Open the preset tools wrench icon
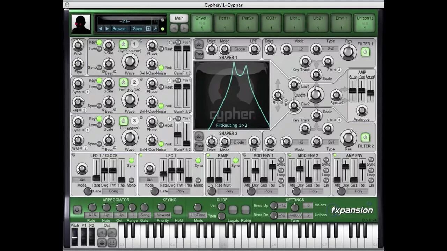447x251 pixels. [155, 29]
